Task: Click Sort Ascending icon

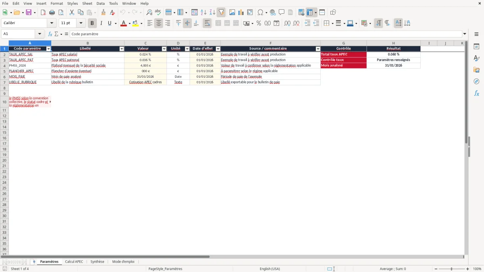Action: point(203,12)
